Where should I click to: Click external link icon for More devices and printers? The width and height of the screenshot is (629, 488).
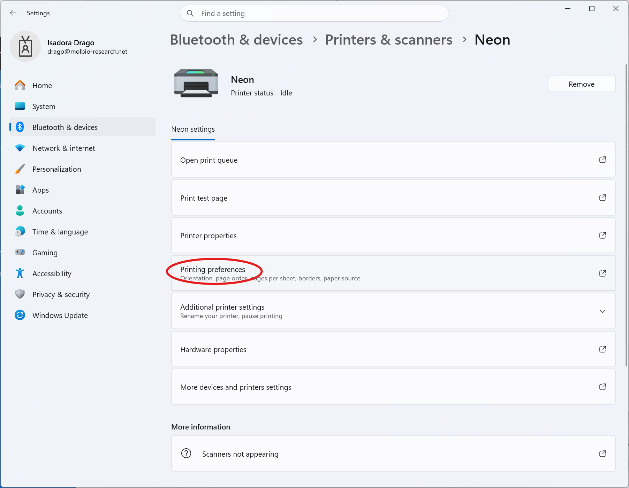tap(603, 387)
